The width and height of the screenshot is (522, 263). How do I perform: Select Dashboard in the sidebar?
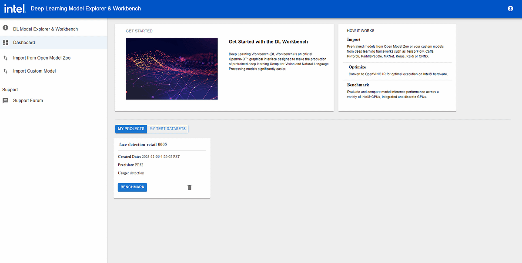coord(24,43)
